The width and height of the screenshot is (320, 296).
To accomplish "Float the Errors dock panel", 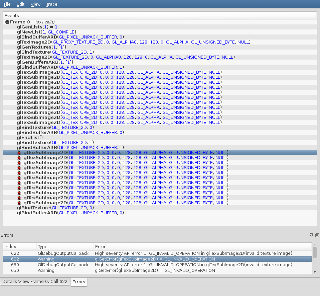I will click(x=311, y=235).
